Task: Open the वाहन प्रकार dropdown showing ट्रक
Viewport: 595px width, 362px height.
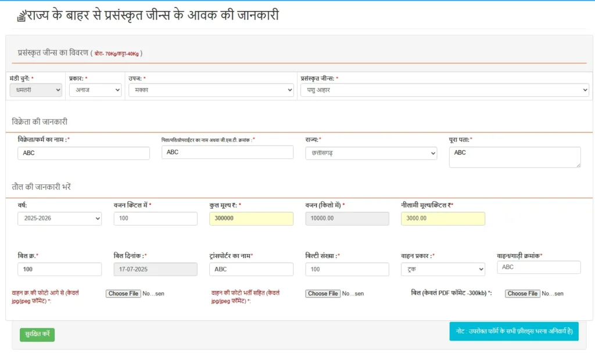Action: click(443, 269)
